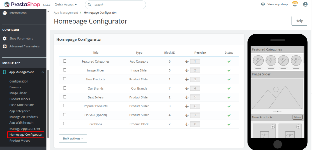Viewport: 312px width, 150px height.
Task: Click the Help button
Action: click(x=299, y=21)
